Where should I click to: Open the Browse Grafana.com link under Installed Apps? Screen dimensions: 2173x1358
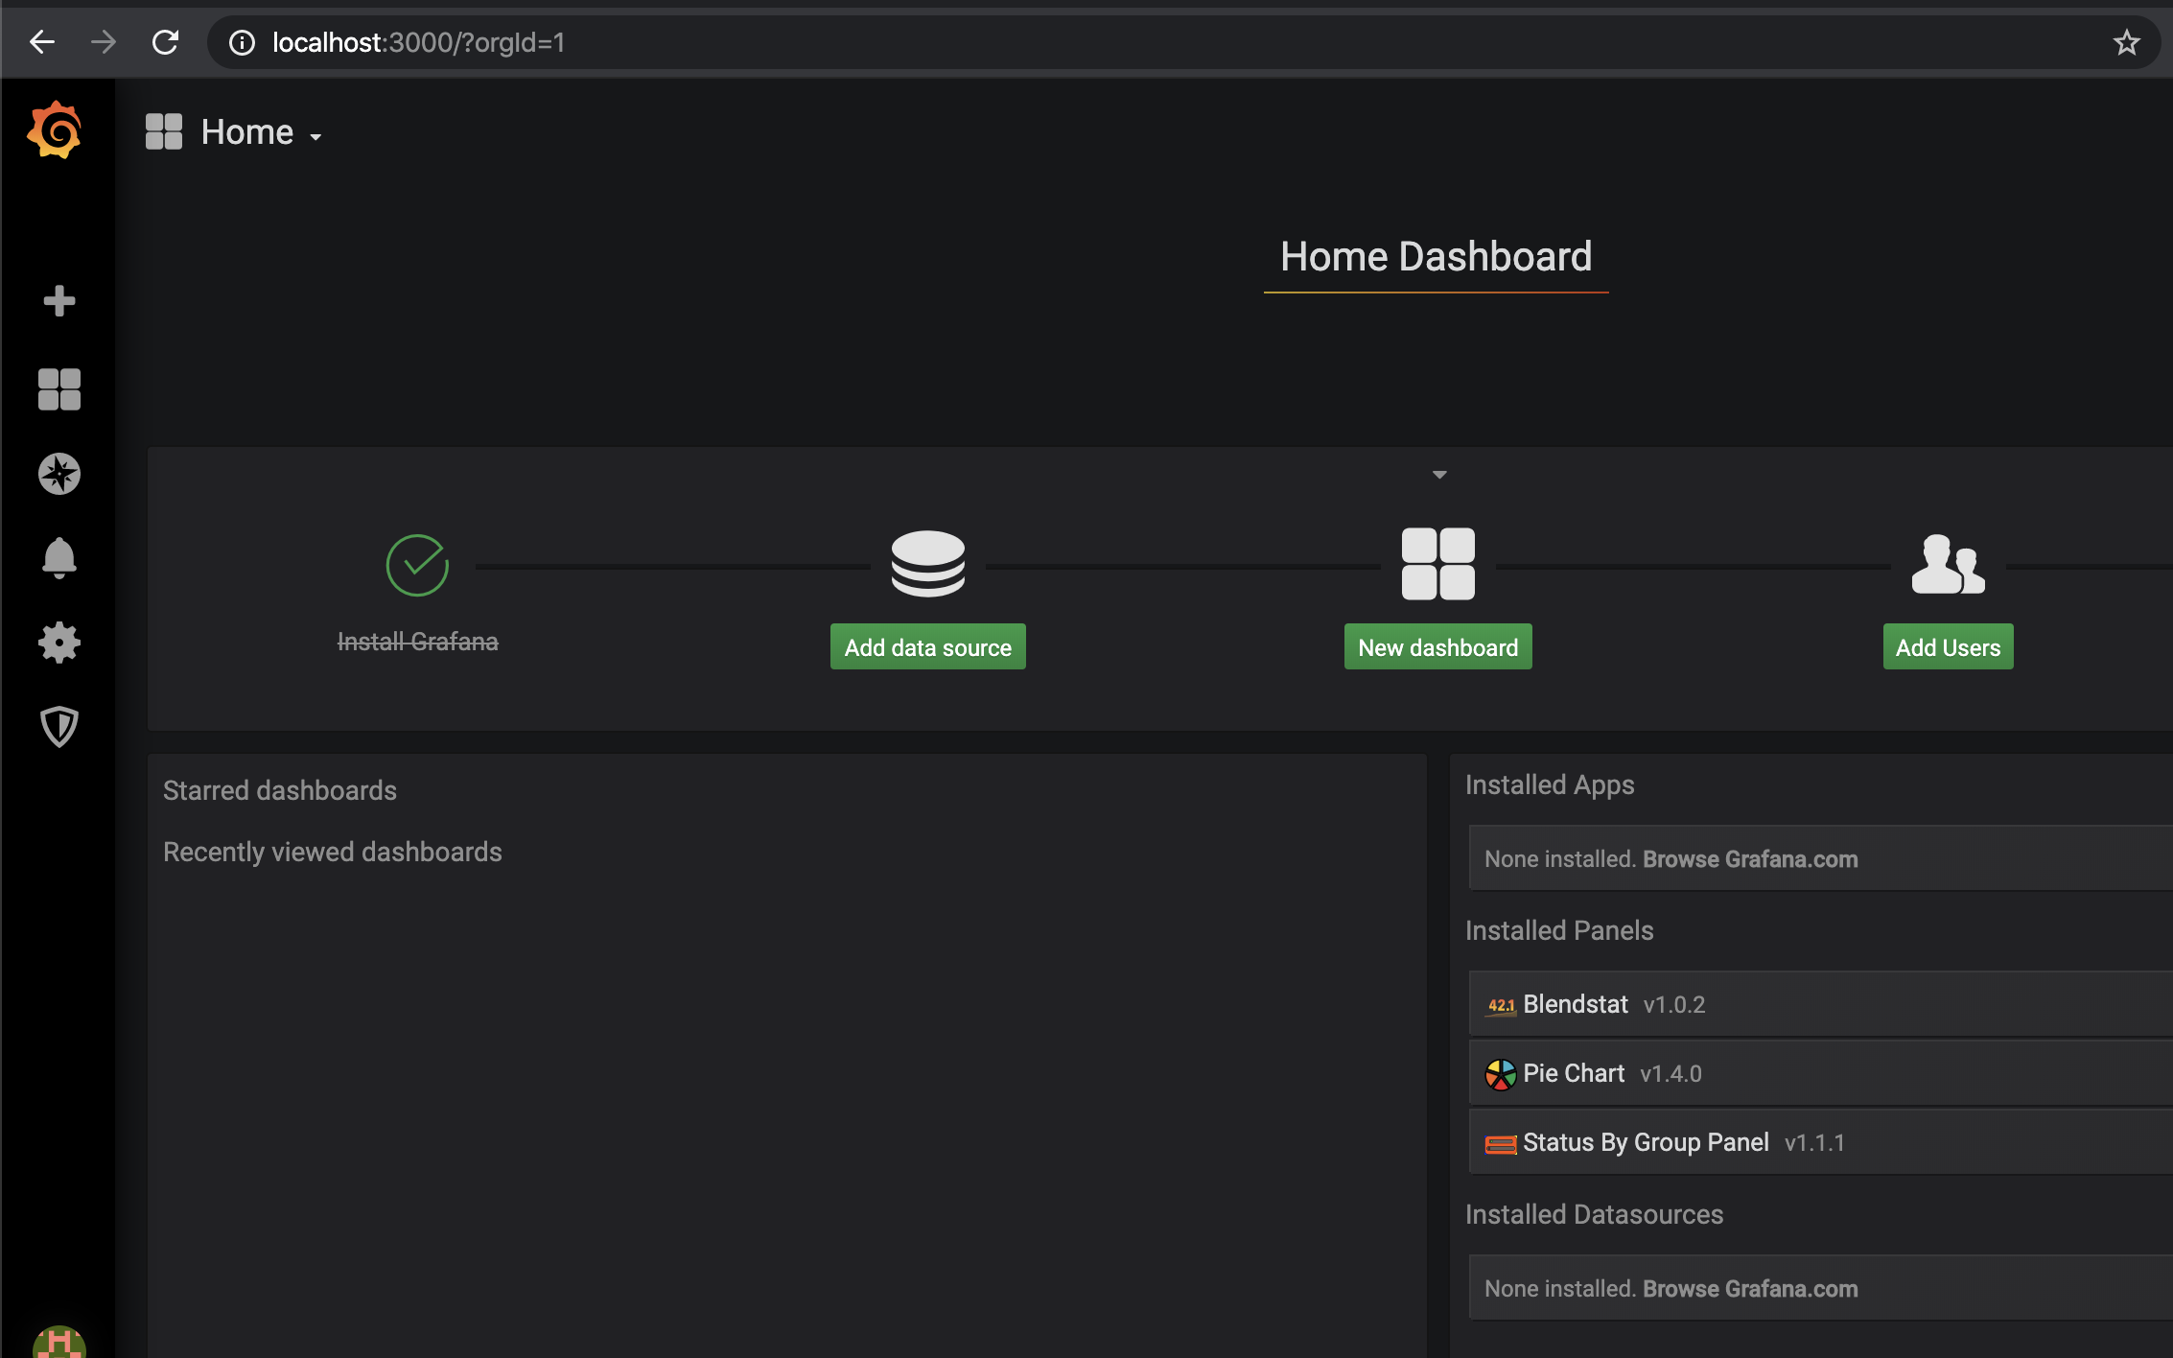click(x=1750, y=859)
